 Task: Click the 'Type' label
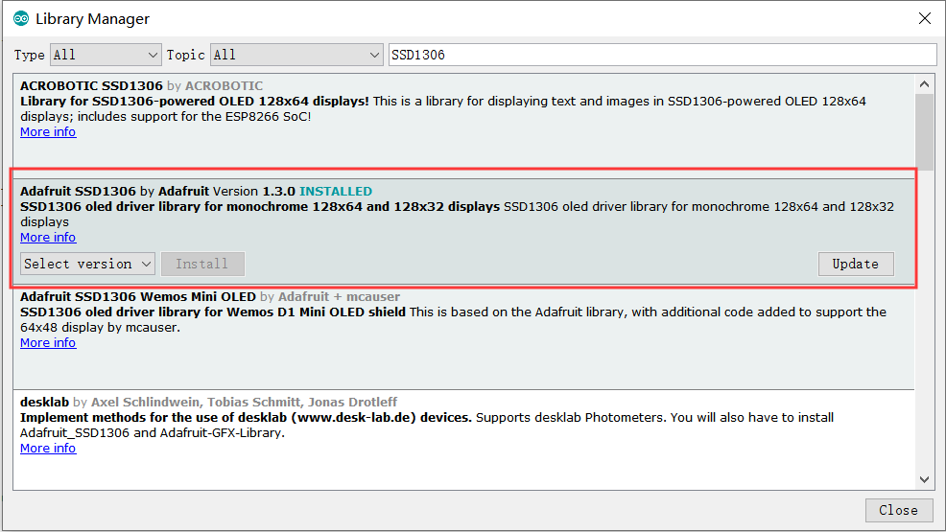(30, 55)
